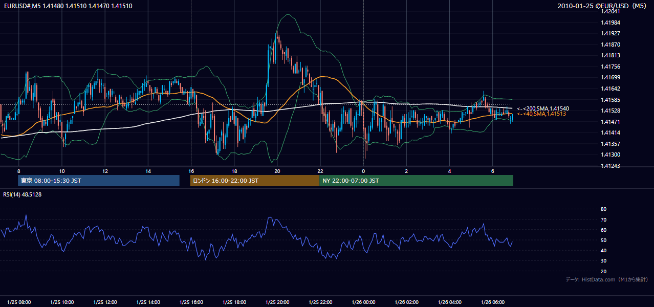Click price axis label 1.41414
This screenshot has height=307, width=654.
[x=609, y=133]
